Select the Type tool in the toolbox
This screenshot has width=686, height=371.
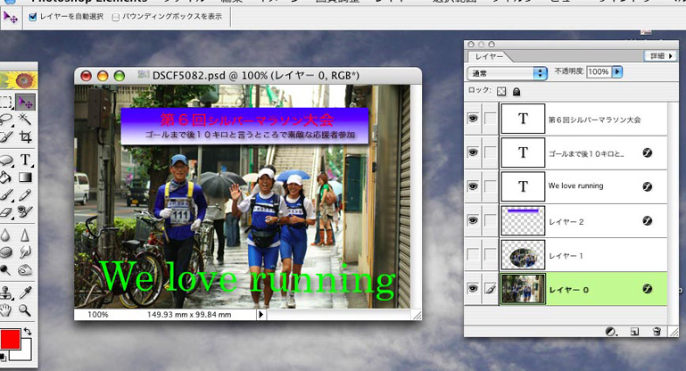[25, 160]
